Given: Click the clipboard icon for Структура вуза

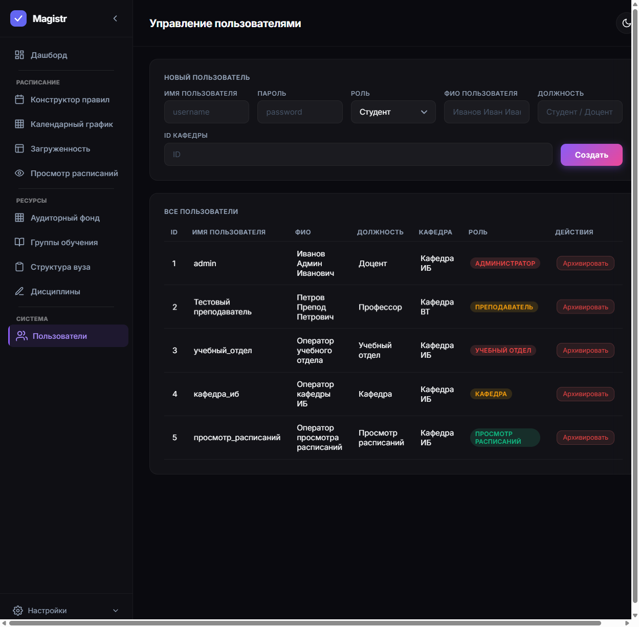Looking at the screenshot, I should click(x=19, y=267).
